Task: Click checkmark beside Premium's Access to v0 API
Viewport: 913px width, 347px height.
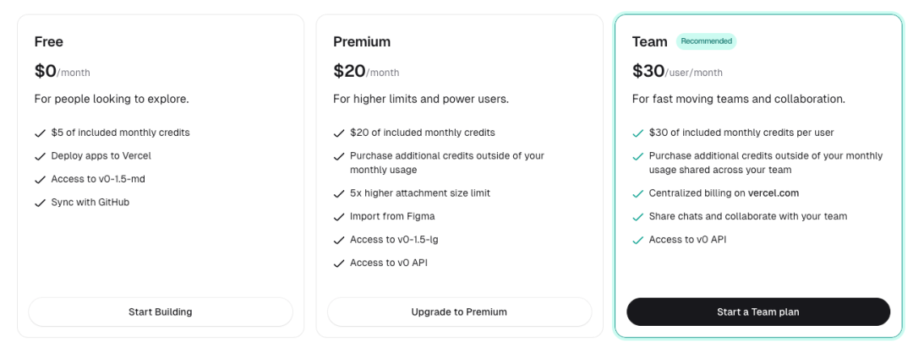Action: [x=339, y=263]
